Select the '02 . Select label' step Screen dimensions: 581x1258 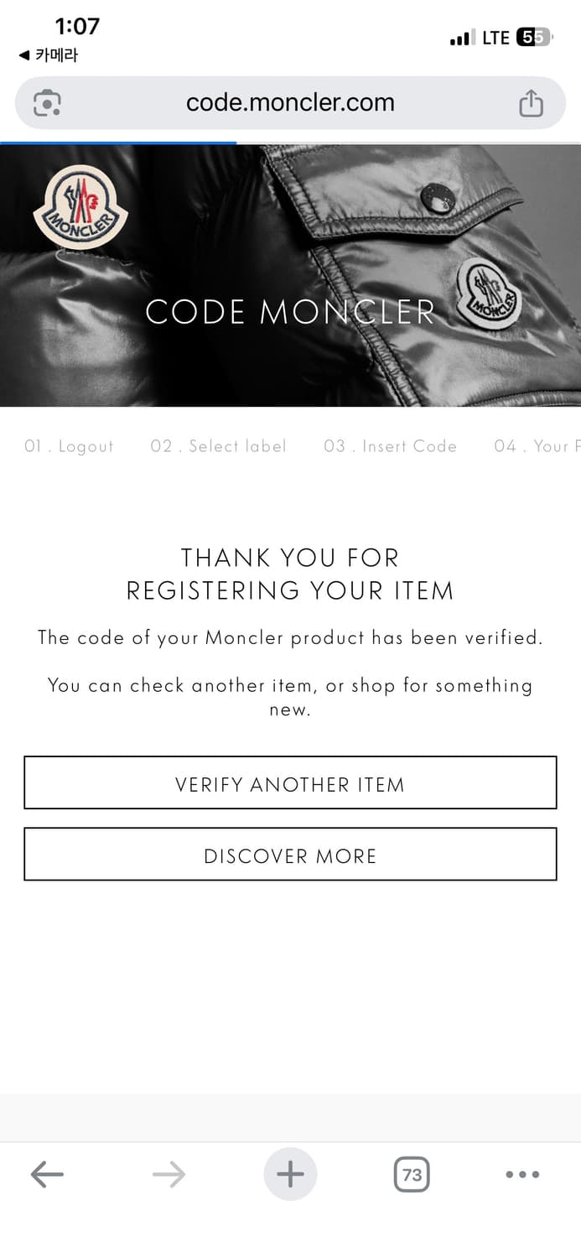point(218,446)
